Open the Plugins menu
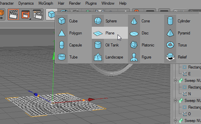201x124 pixels. coord(91,3)
